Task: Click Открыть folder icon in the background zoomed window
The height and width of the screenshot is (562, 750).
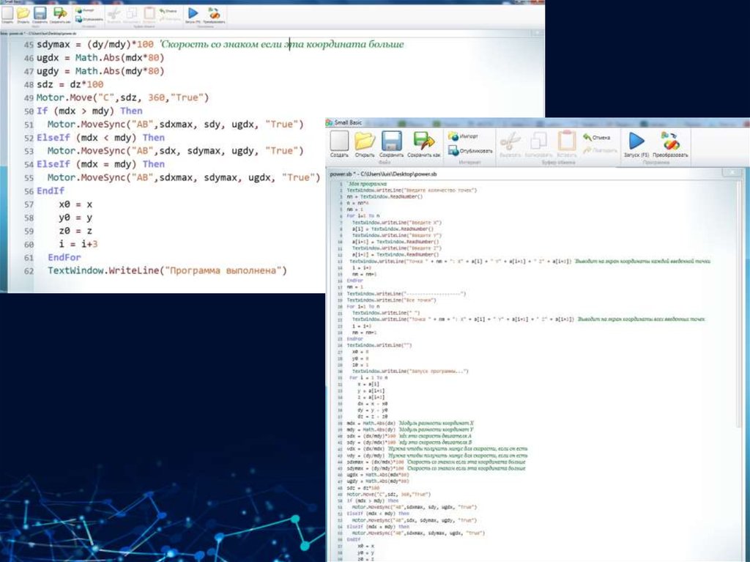Action: pos(23,13)
